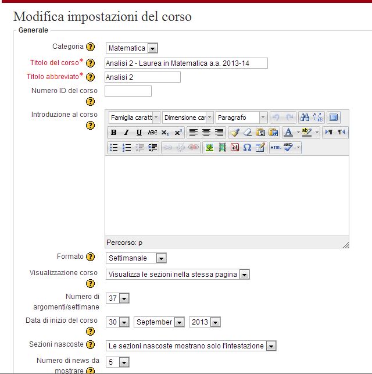Open the Paragrafo format dropdown
The width and height of the screenshot is (372, 374).
tap(241, 117)
